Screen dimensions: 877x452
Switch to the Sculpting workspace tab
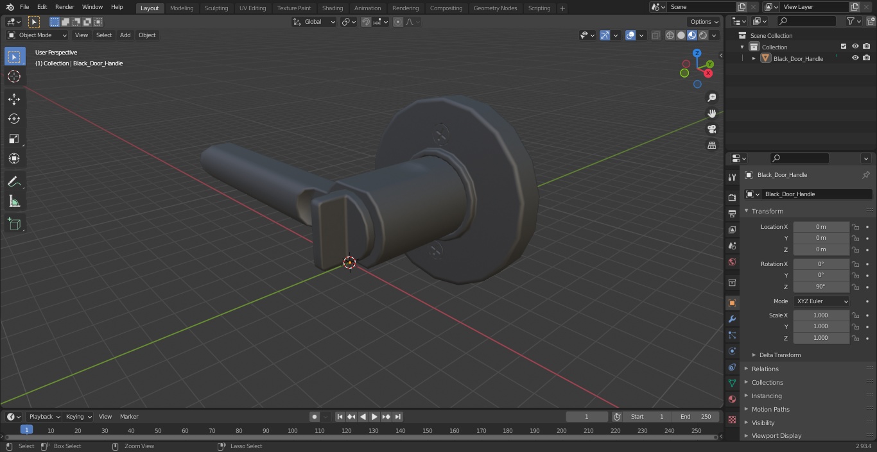point(216,8)
